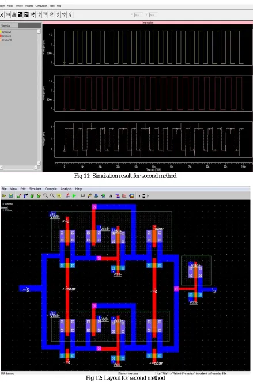The height and width of the screenshot is (382, 253).
Task: Open Edit menu in layout editor
Action: [x=23, y=189]
